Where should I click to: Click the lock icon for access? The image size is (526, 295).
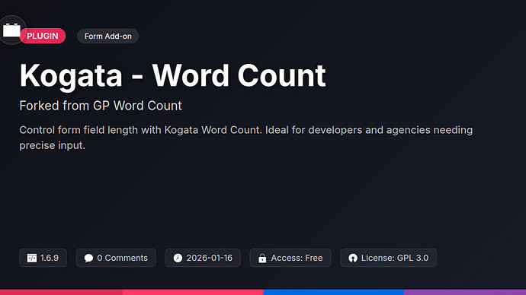coord(262,259)
